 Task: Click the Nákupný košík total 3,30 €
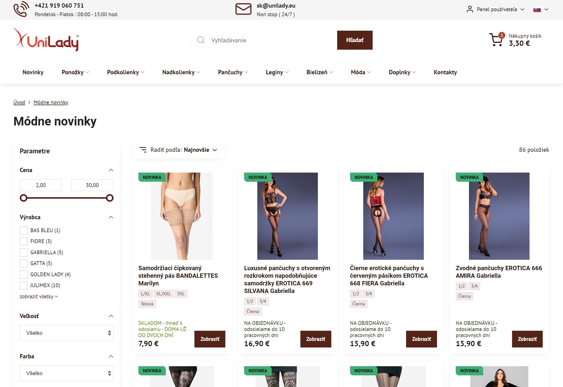pyautogui.click(x=519, y=43)
